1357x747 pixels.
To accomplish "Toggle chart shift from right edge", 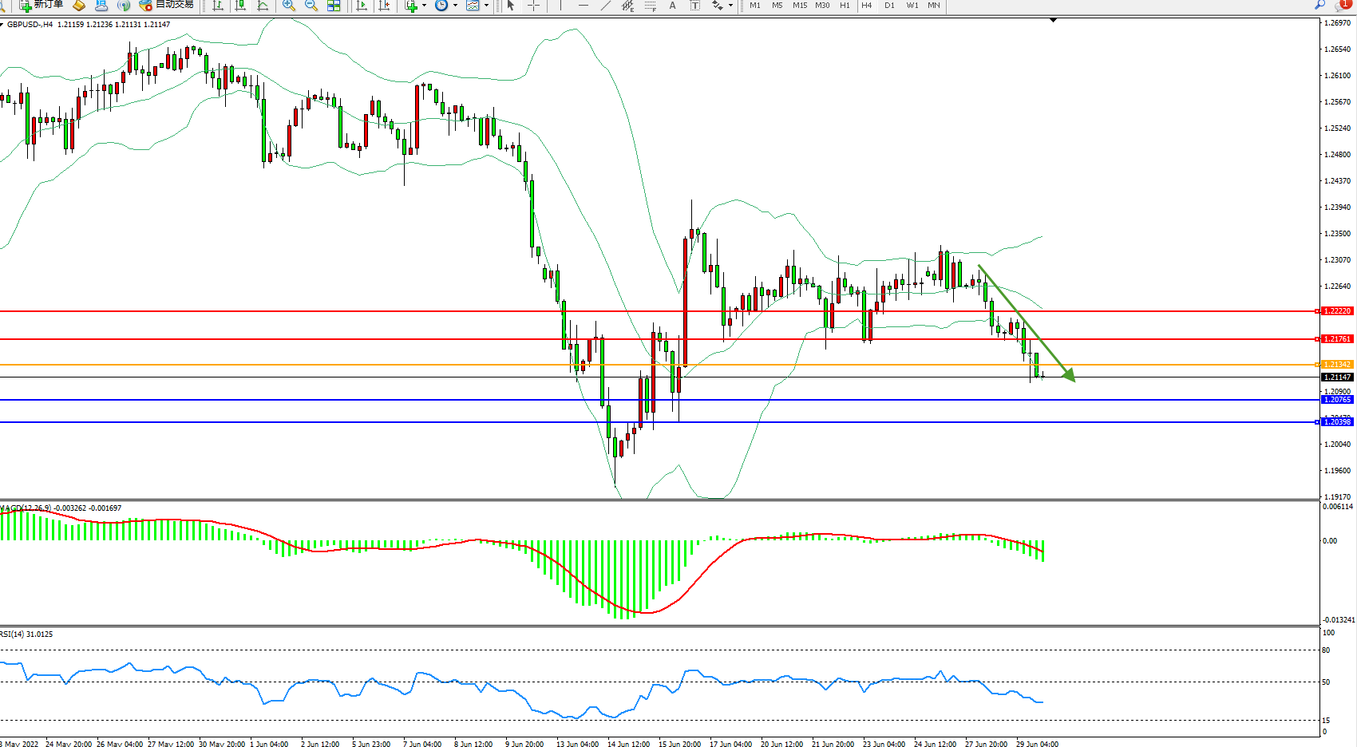I will [385, 6].
